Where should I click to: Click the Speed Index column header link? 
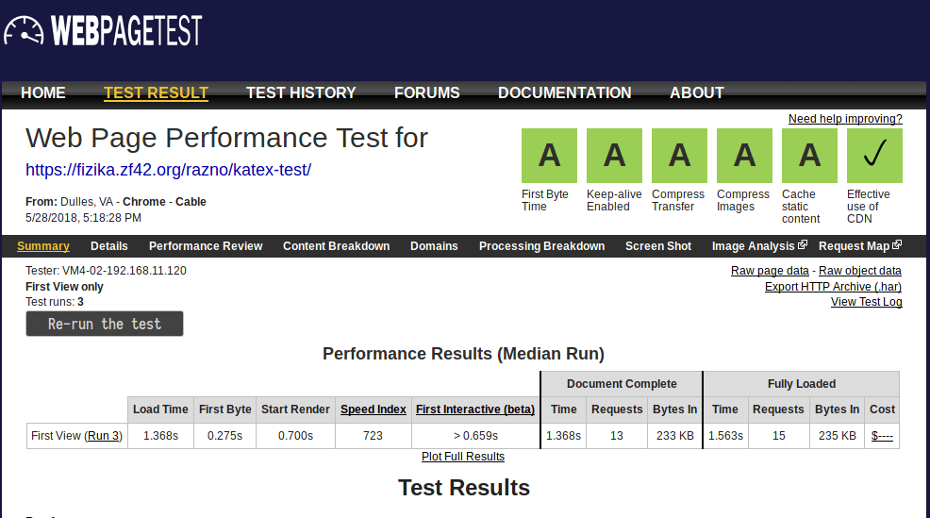[374, 409]
